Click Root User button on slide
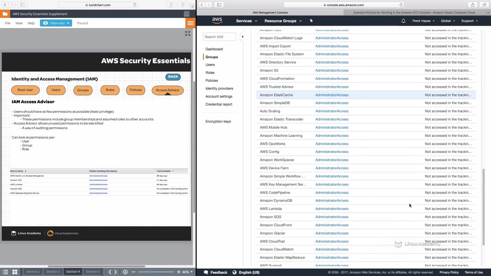Image resolution: width=491 pixels, height=276 pixels. pyautogui.click(x=25, y=90)
